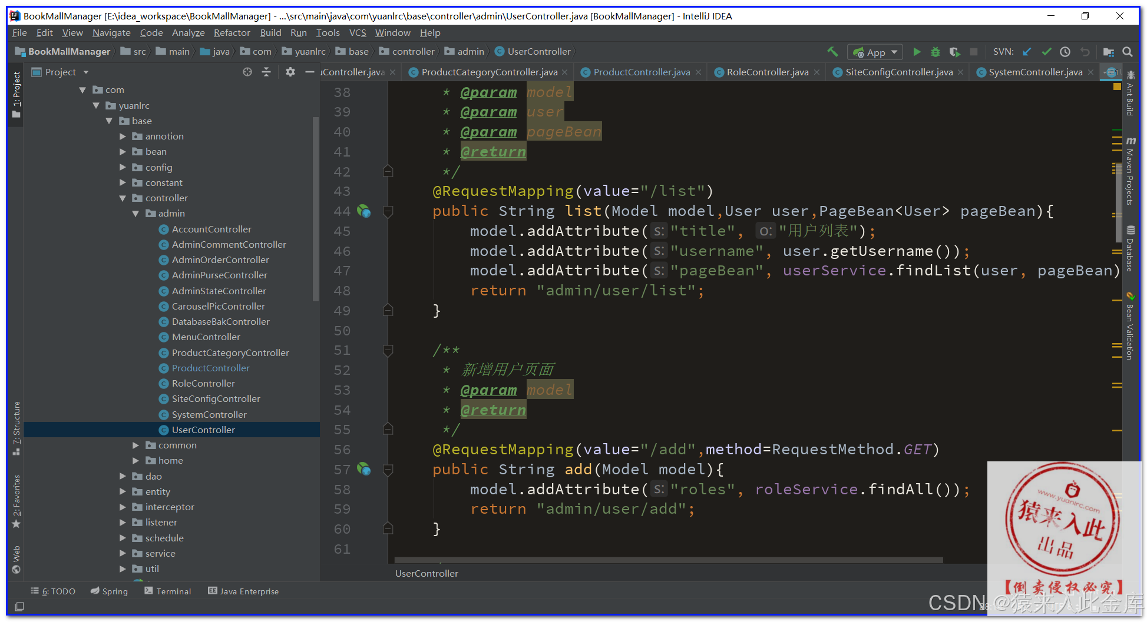Toggle fold end marker at line 49
Image resolution: width=1147 pixels, height=622 pixels.
(x=388, y=310)
